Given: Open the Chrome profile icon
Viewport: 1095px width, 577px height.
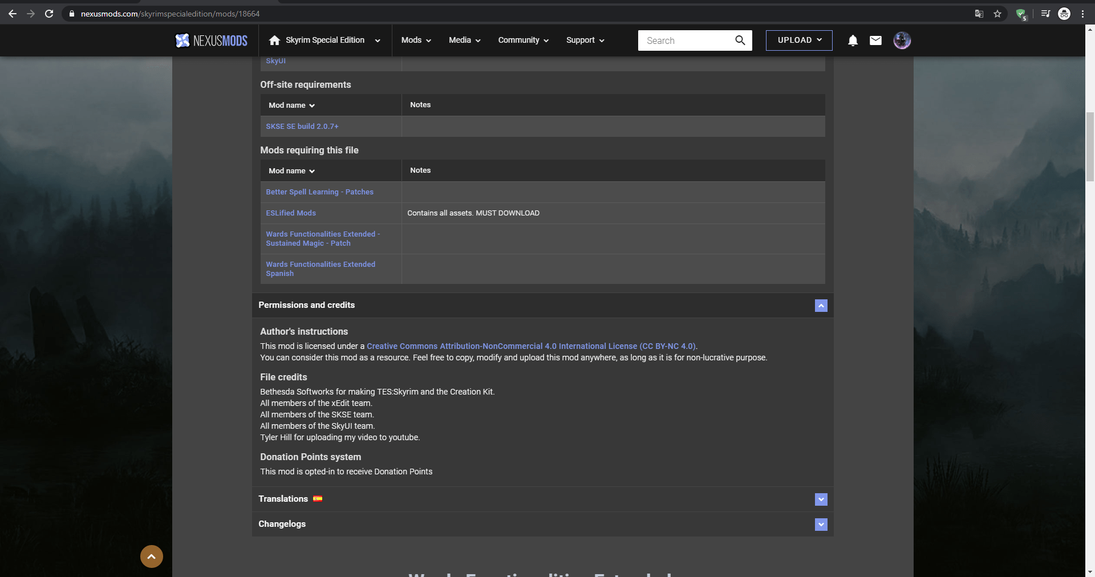Looking at the screenshot, I should tap(1064, 14).
